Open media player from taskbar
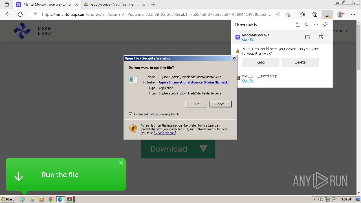This screenshot has width=361, height=203. coord(41,199)
